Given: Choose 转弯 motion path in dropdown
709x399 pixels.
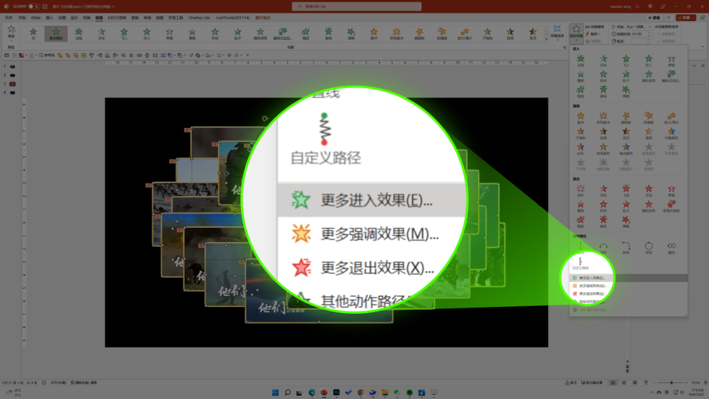Looking at the screenshot, I should pyautogui.click(x=626, y=248).
